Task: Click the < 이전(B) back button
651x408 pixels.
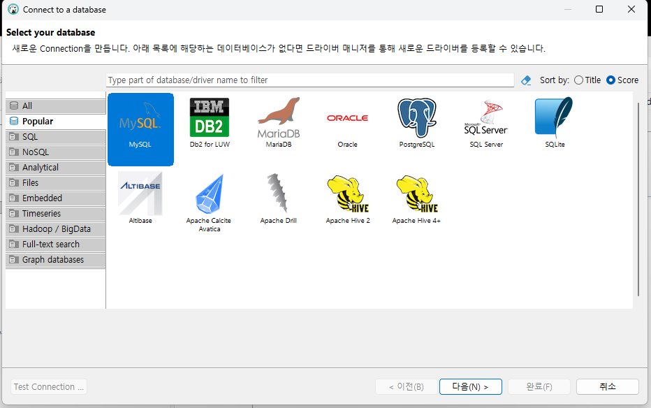Action: 406,386
